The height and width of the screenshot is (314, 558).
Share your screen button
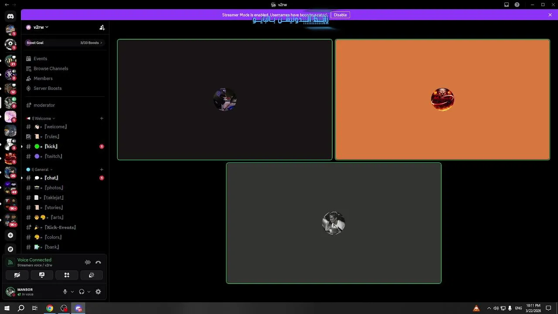pyautogui.click(x=42, y=275)
